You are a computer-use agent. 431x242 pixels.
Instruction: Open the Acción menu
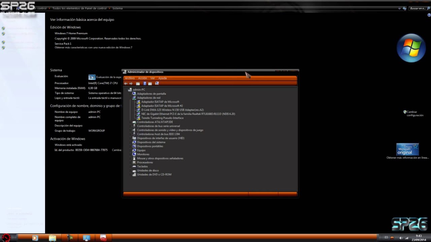point(142,78)
